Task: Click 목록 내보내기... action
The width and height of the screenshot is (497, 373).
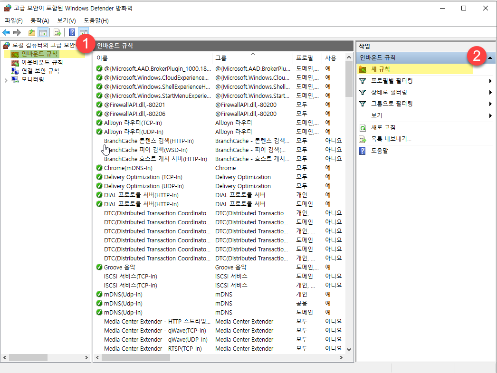Action: coord(391,139)
